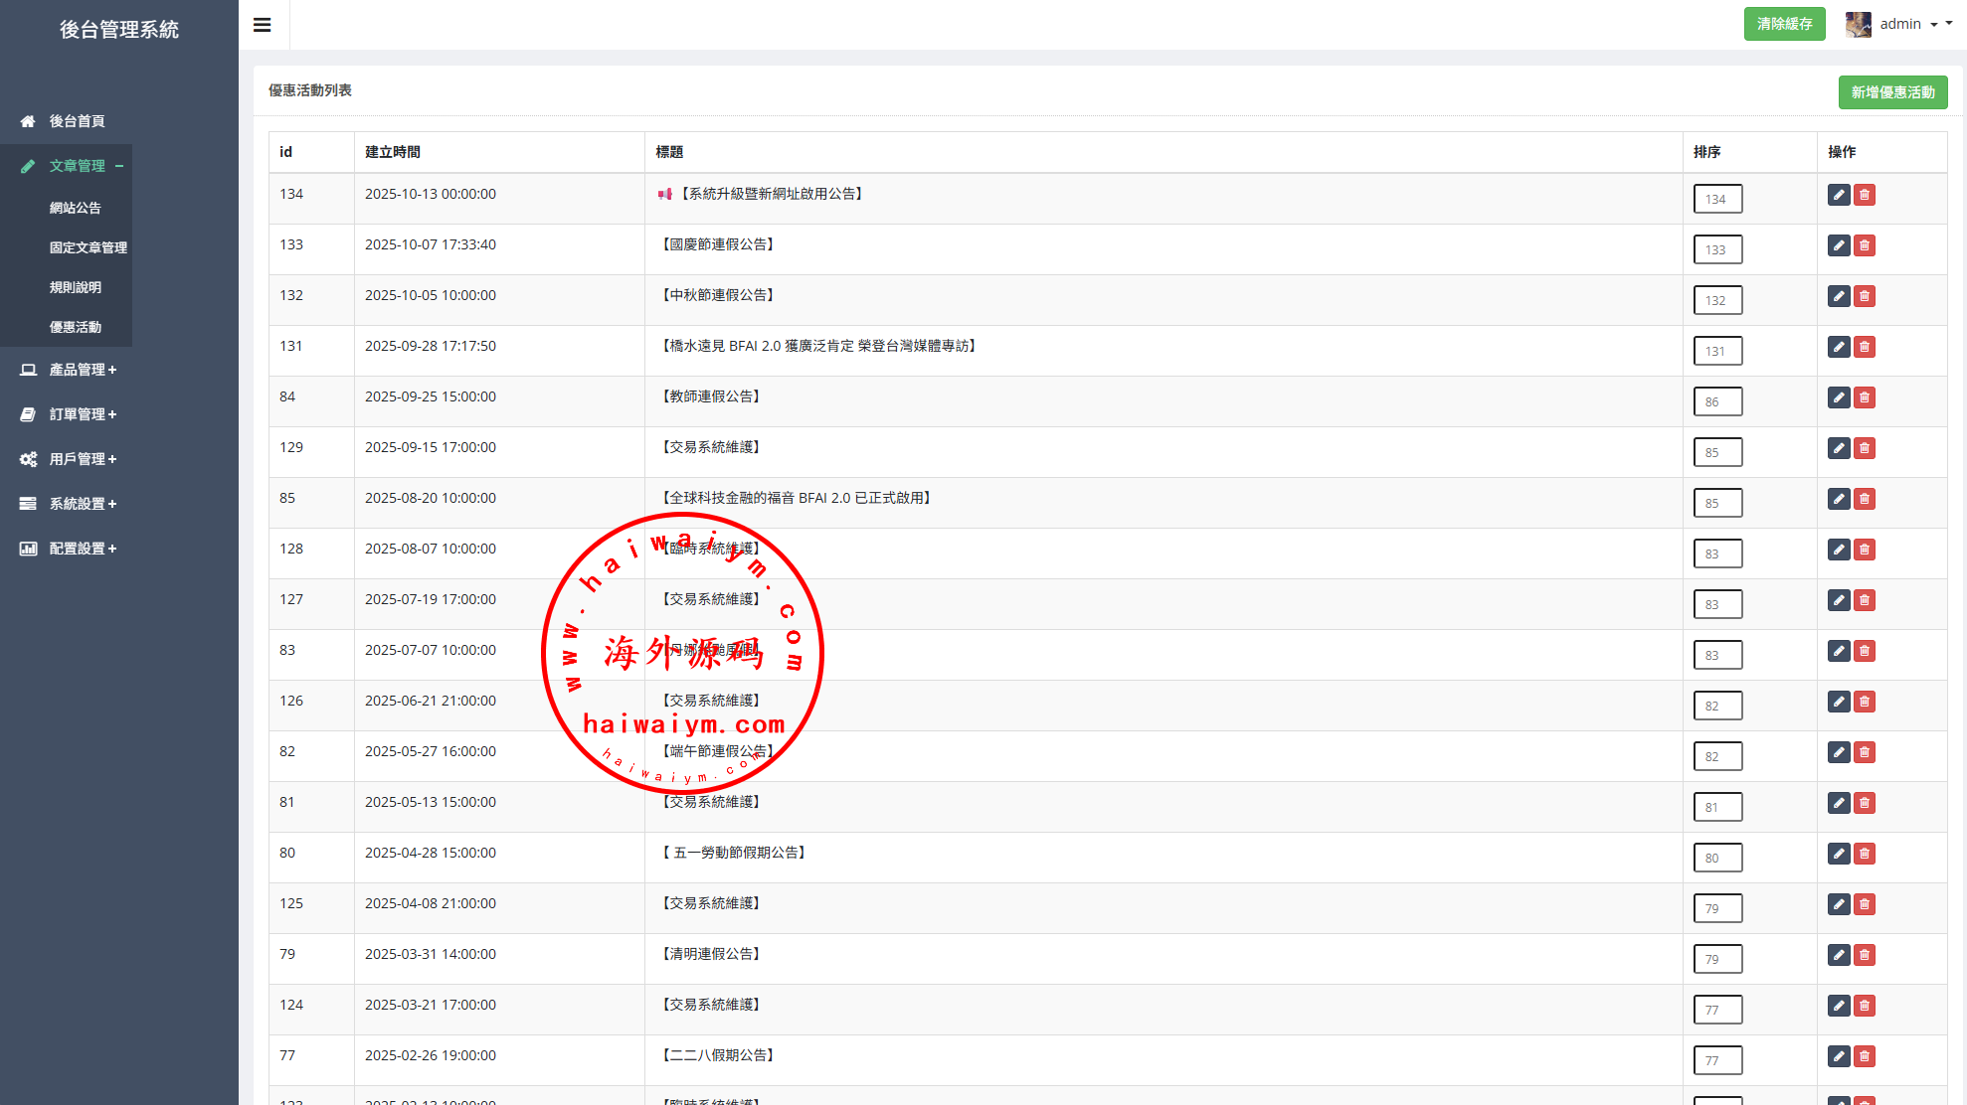
Task: Click the 清除緩存 button
Action: [x=1784, y=24]
